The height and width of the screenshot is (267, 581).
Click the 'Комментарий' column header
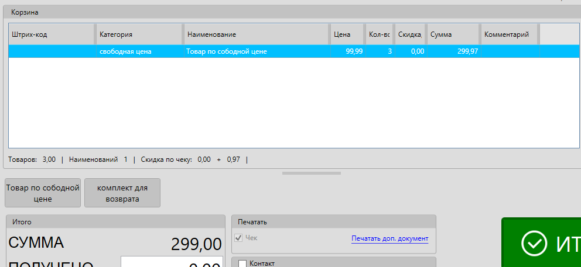[x=510, y=34]
